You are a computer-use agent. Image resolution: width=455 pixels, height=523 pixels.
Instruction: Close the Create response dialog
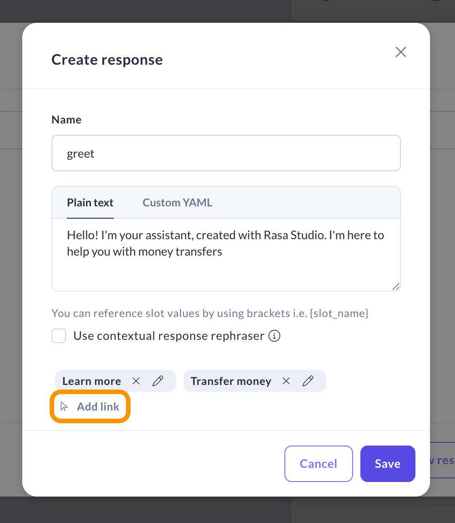[400, 52]
